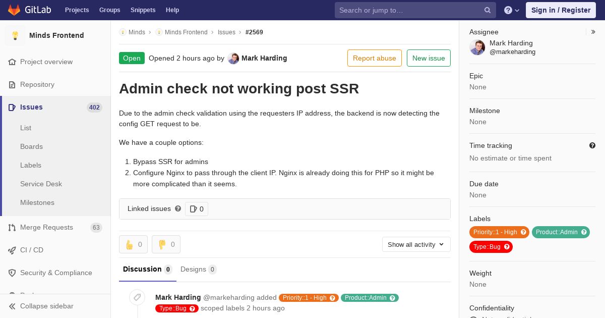Open the Milestones sidebar item
This screenshot has height=318, width=605.
tap(37, 202)
